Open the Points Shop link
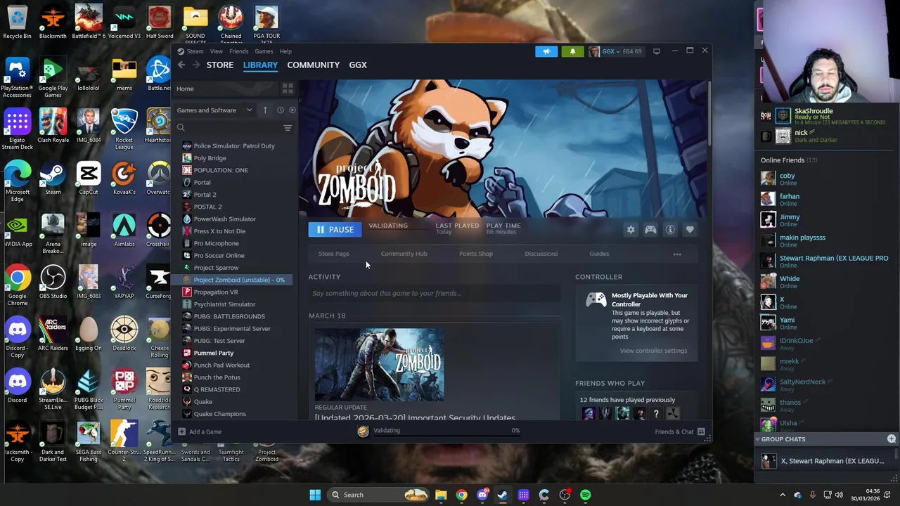The height and width of the screenshot is (506, 900). coord(476,254)
